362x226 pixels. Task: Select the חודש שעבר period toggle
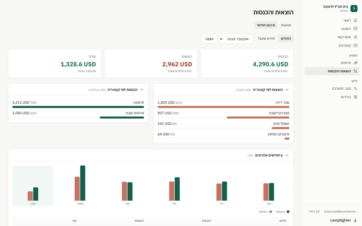(x=266, y=38)
